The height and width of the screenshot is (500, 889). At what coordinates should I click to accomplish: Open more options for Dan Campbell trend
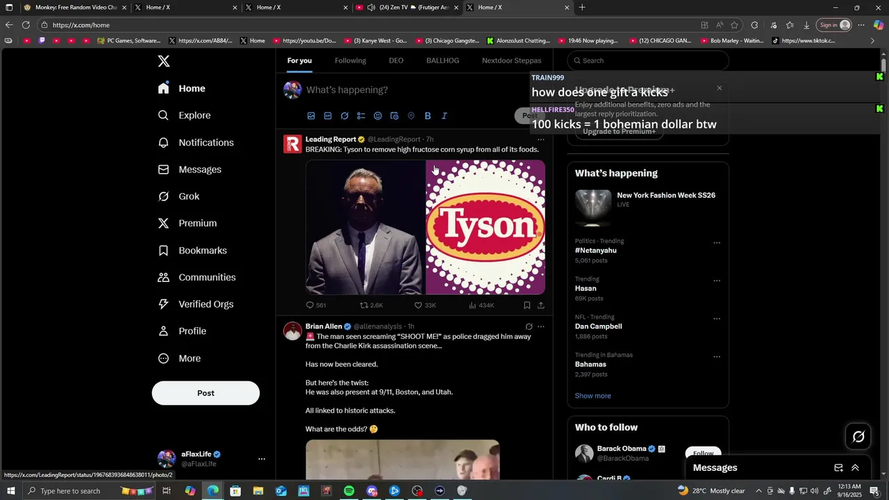[x=717, y=319]
